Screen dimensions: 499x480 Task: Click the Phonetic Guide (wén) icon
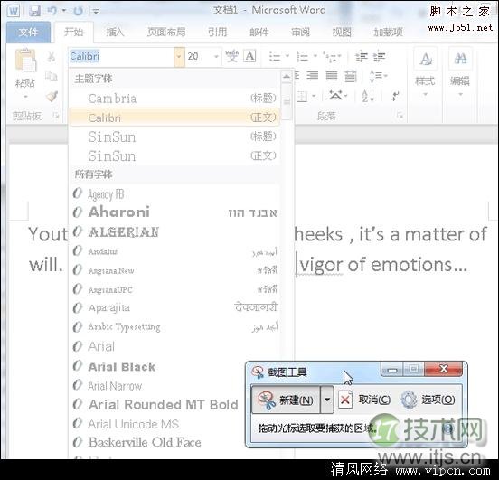[x=231, y=56]
